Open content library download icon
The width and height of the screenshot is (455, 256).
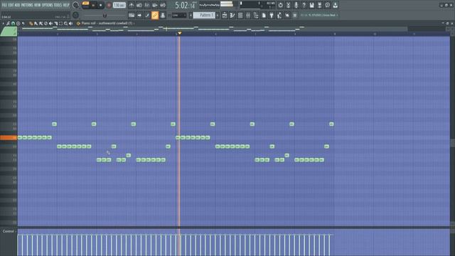[x=335, y=5]
